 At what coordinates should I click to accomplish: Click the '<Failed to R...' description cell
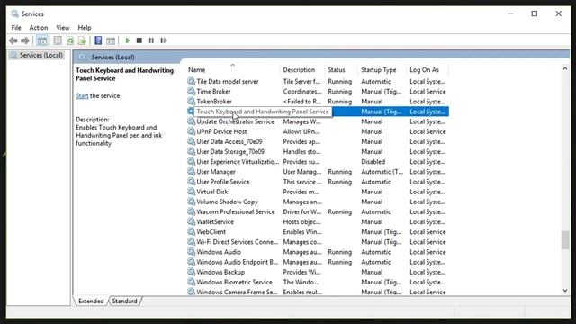[302, 101]
